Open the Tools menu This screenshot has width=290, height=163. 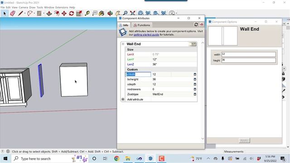[40, 7]
